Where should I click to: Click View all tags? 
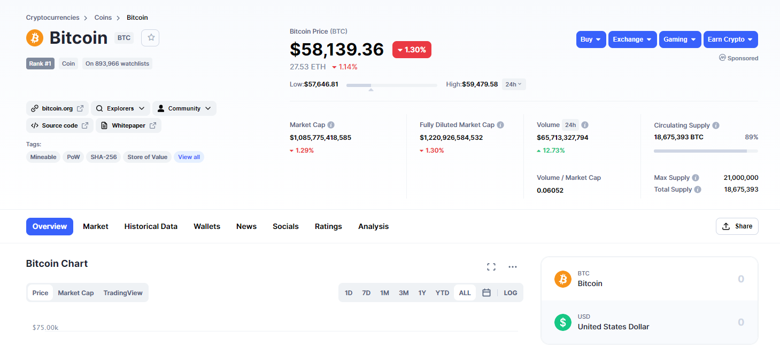[189, 157]
